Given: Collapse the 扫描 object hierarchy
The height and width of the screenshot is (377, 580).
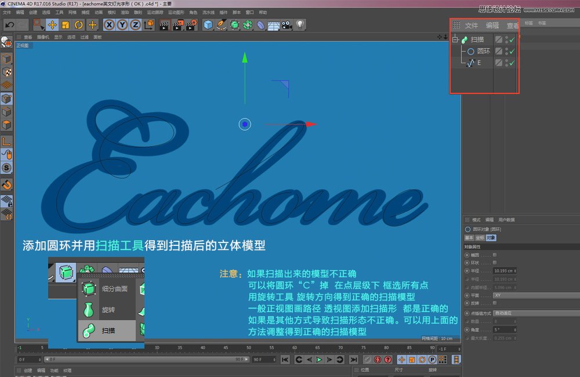Looking at the screenshot, I should point(455,39).
